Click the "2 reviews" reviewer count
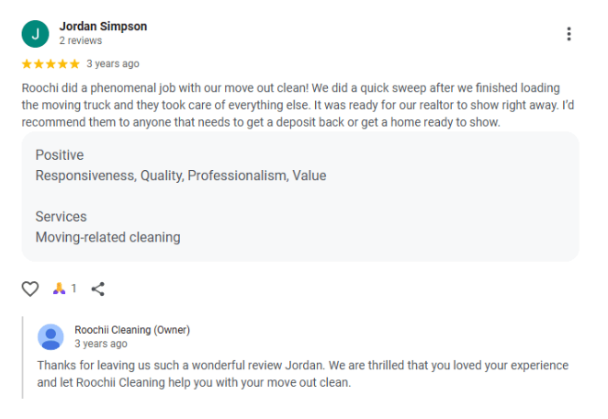This screenshot has width=608, height=419. tap(81, 41)
